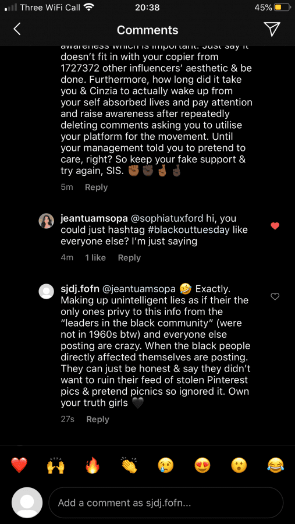Insert the heart-eyes emoji
The height and width of the screenshot is (524, 295).
click(203, 465)
